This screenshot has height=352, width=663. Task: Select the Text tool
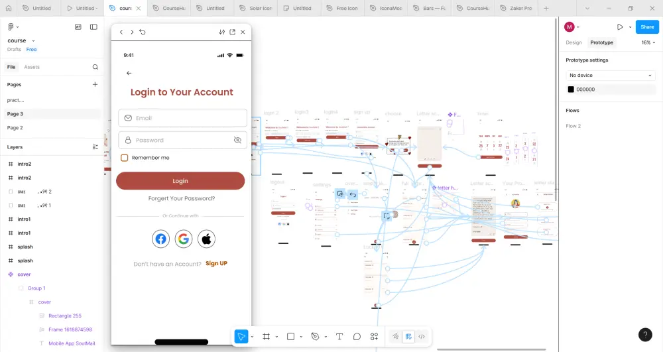click(x=339, y=337)
